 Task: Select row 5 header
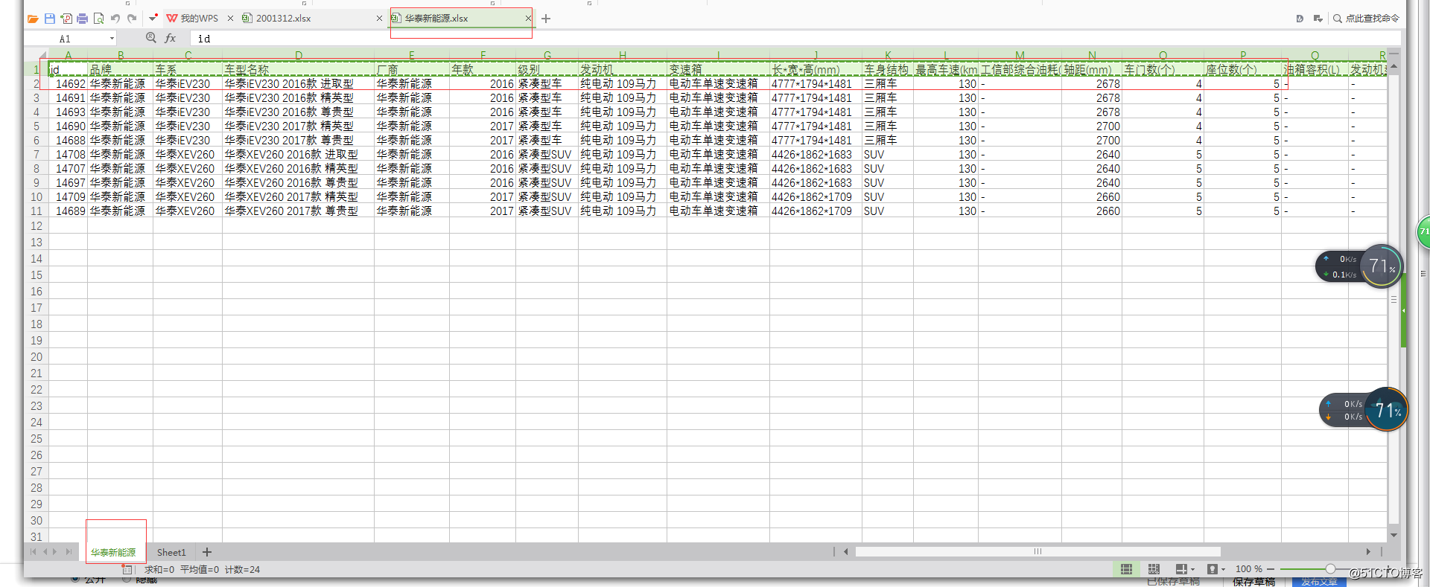coord(36,126)
